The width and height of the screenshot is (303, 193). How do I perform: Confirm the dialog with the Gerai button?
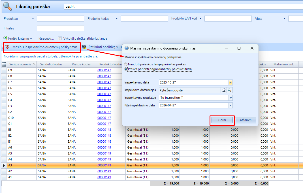(x=222, y=120)
